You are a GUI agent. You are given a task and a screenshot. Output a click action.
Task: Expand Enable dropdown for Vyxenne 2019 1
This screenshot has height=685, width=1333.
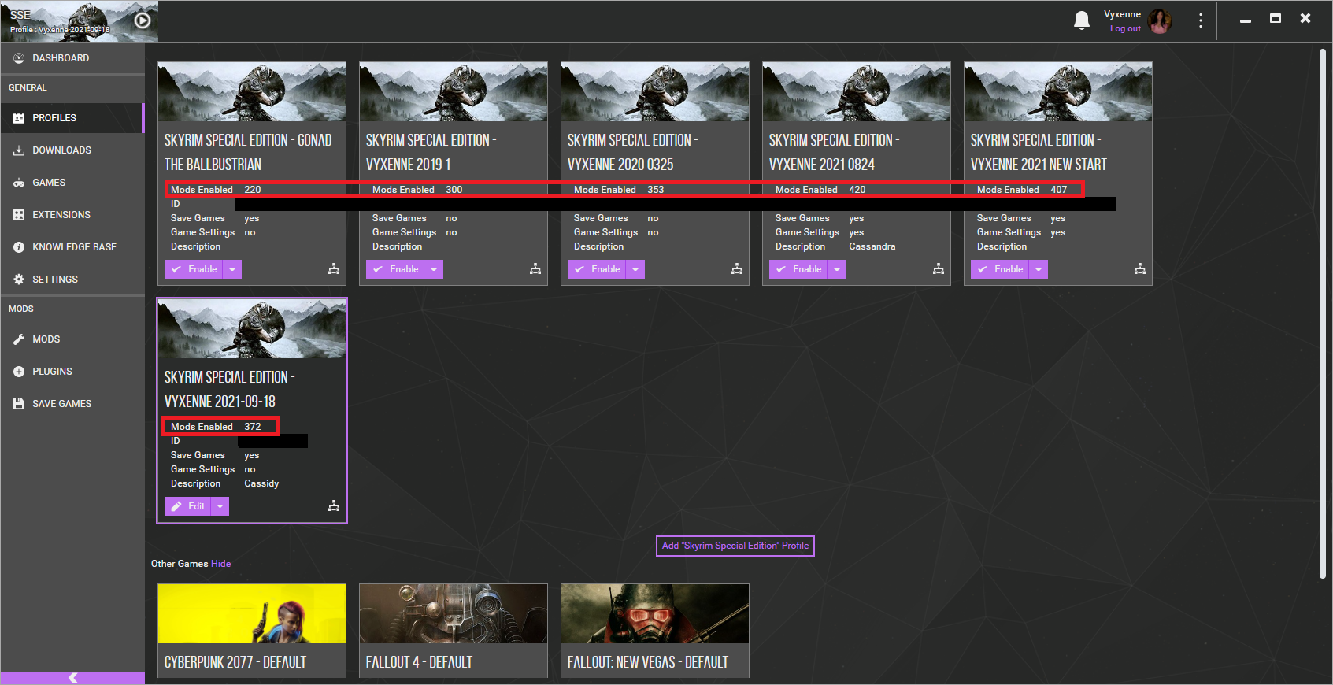coord(434,269)
